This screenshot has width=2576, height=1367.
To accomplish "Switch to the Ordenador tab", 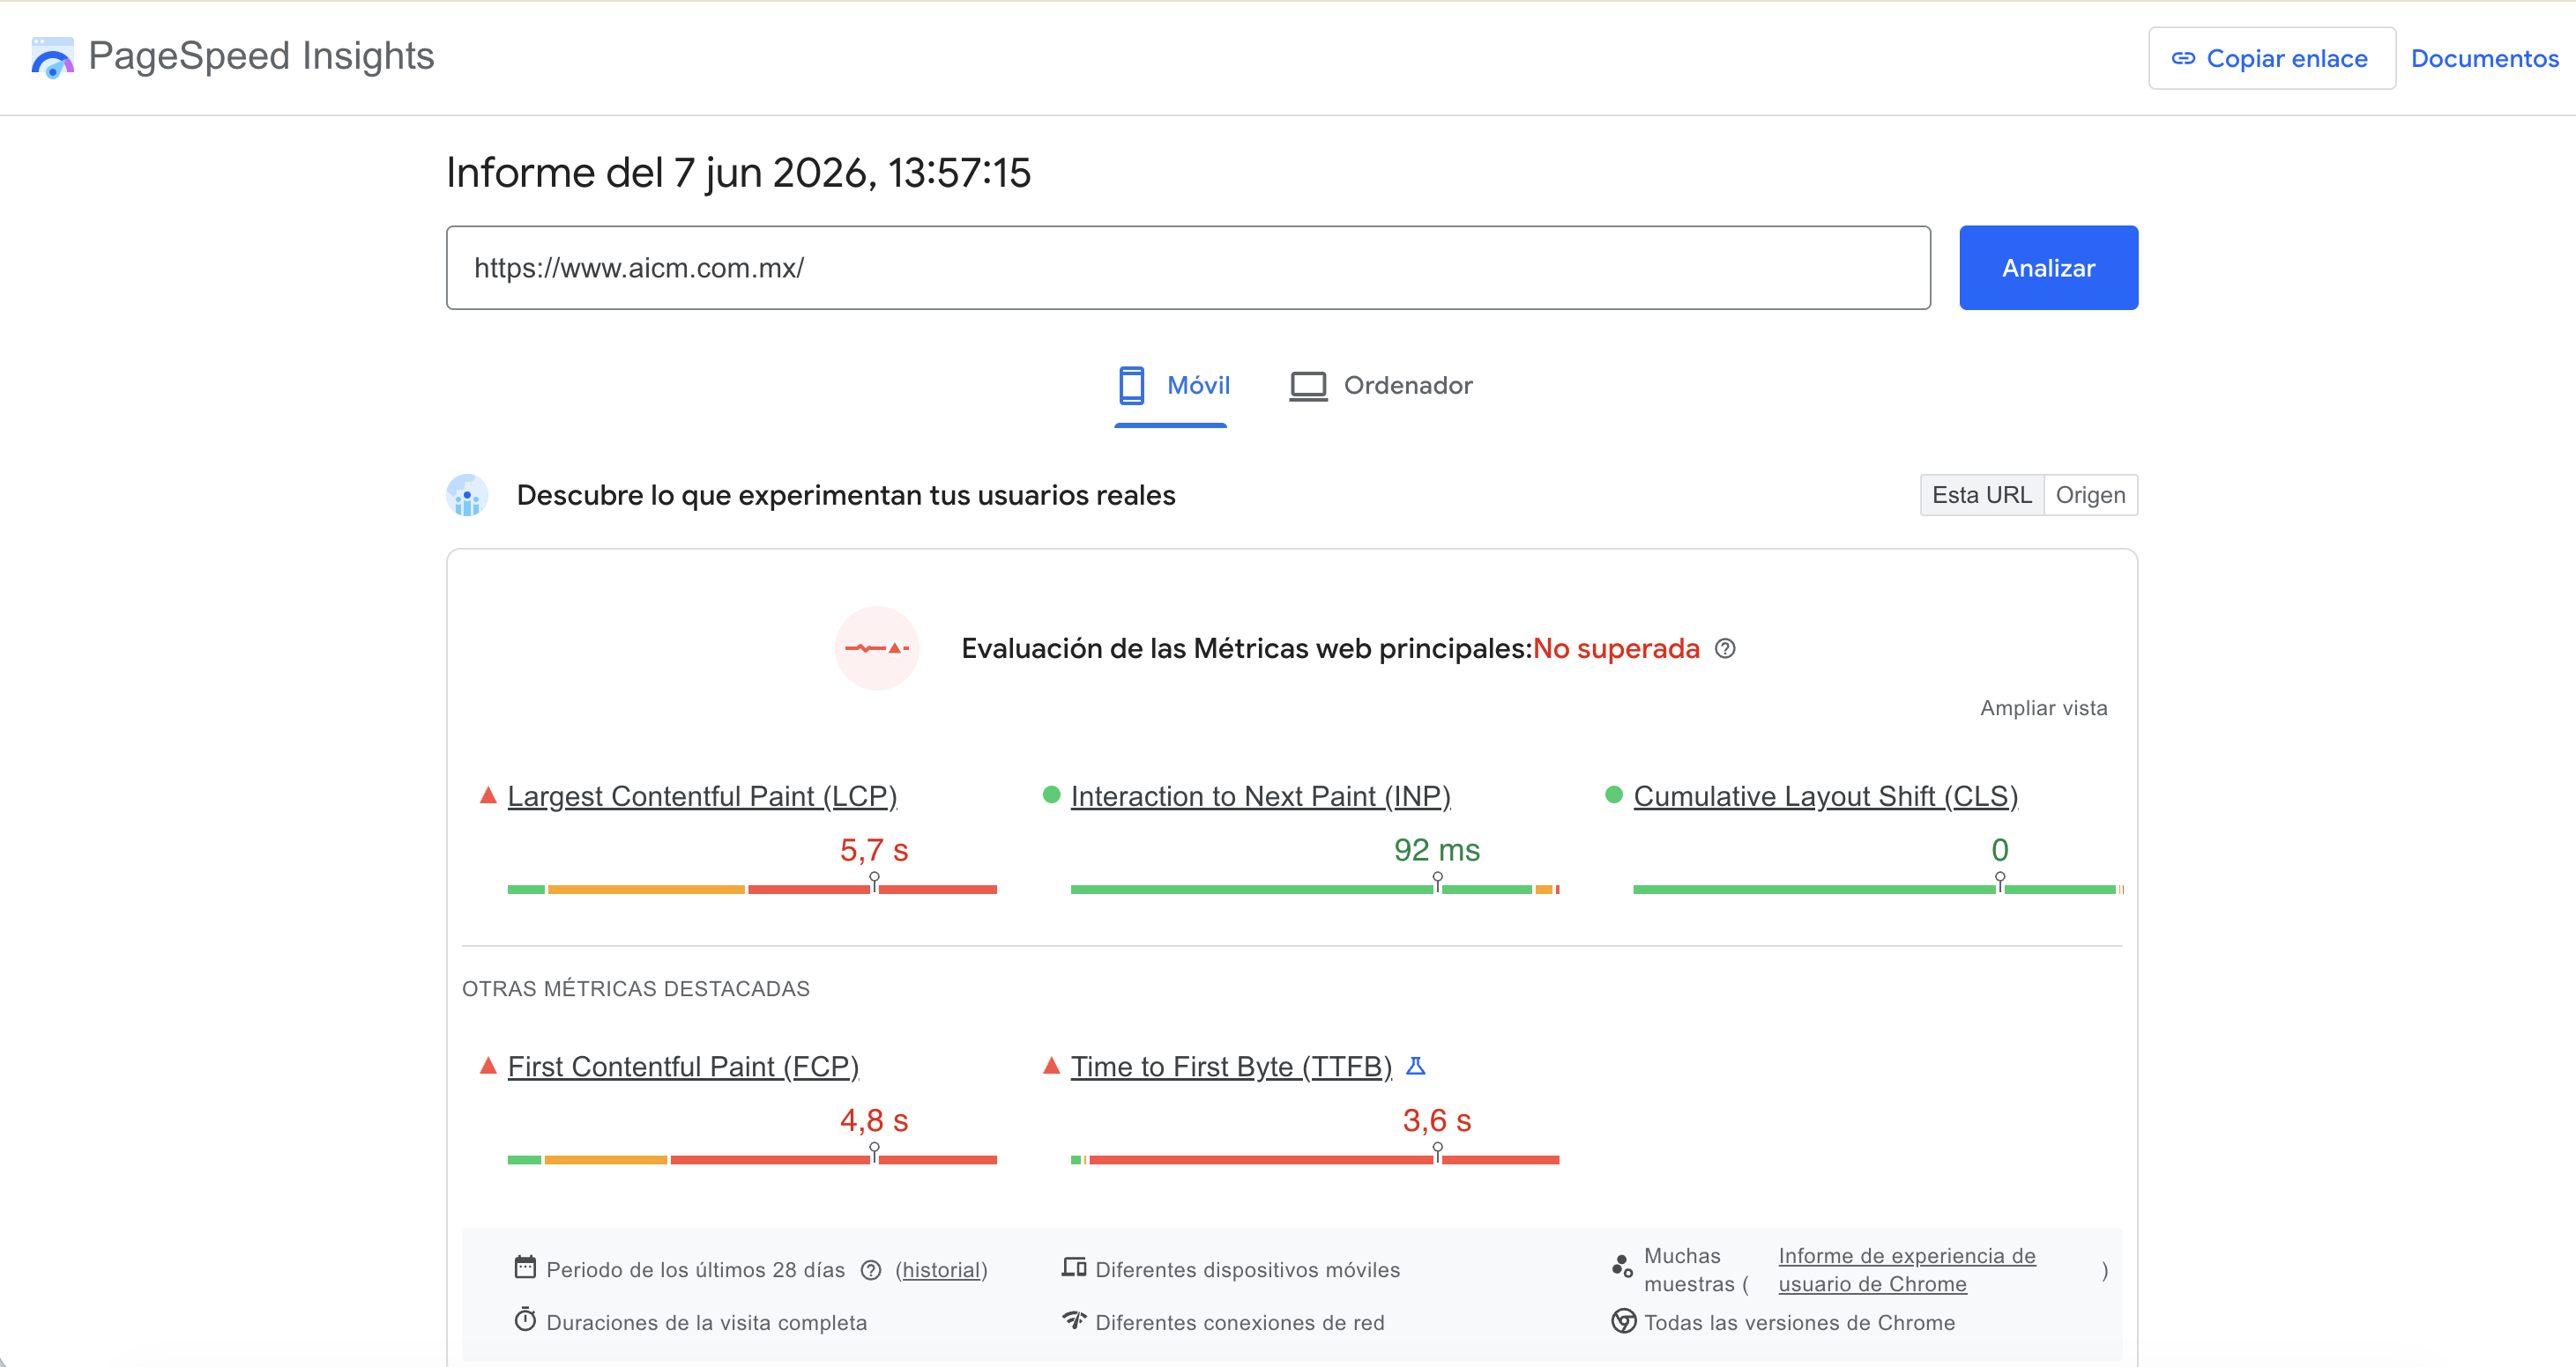I will (x=1381, y=387).
